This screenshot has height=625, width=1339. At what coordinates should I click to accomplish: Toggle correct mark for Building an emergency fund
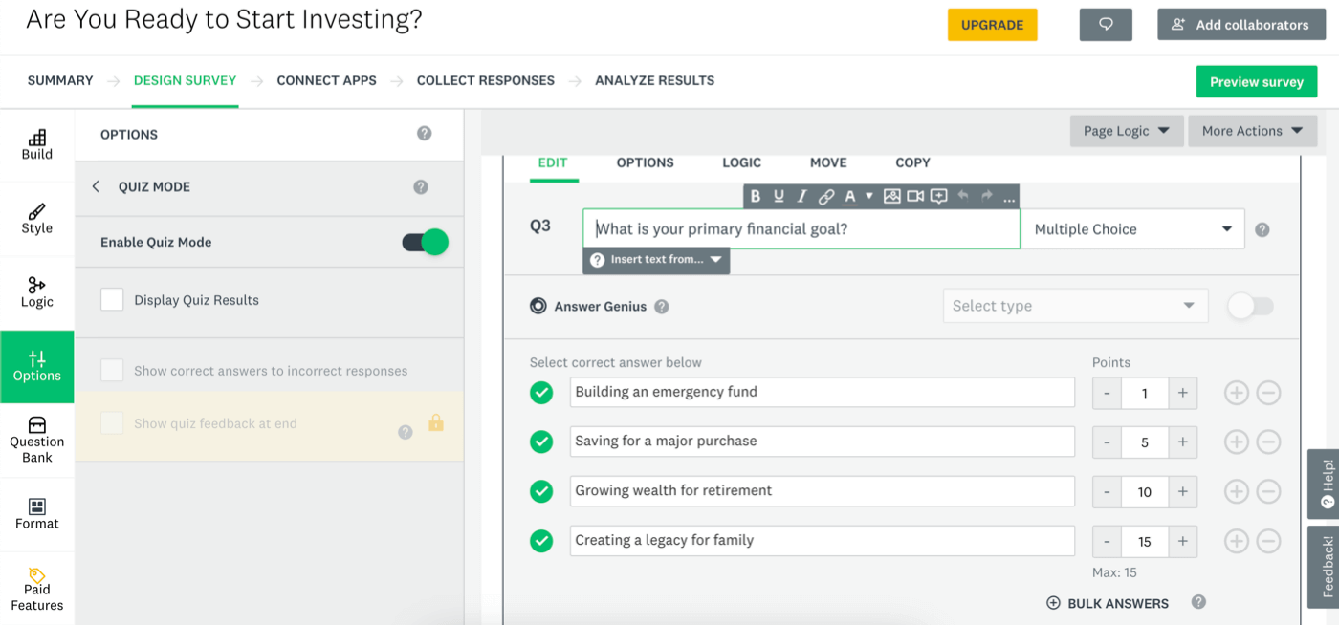pos(541,392)
